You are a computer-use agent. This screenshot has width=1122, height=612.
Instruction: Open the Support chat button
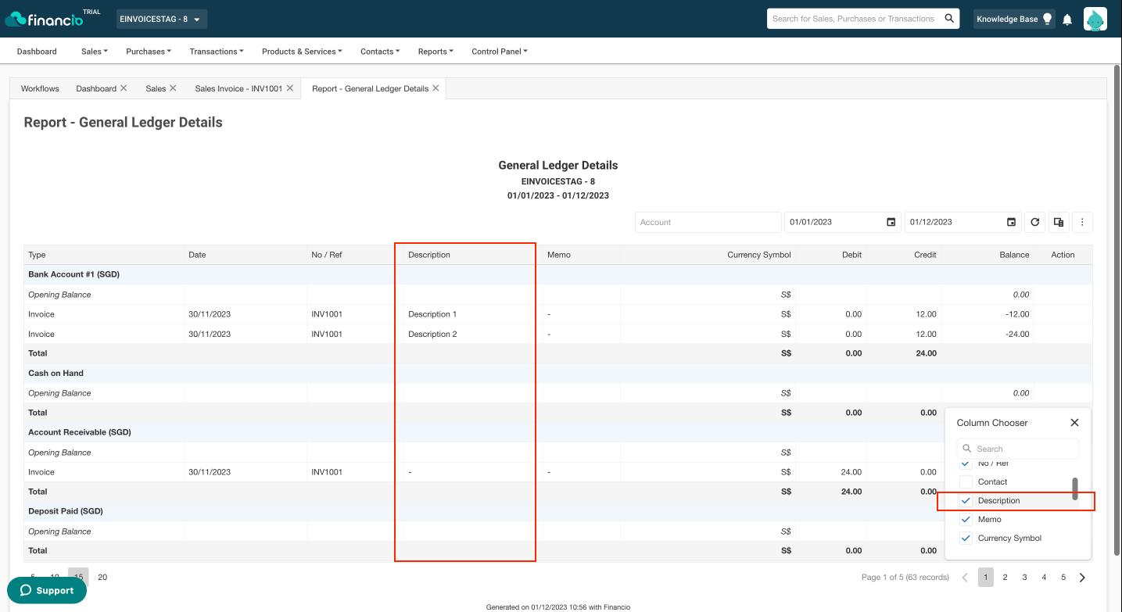pyautogui.click(x=47, y=590)
